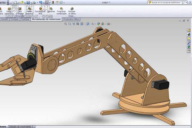Open the Estudio de movimiento 1 tab
192x128 pixels.
22,127
